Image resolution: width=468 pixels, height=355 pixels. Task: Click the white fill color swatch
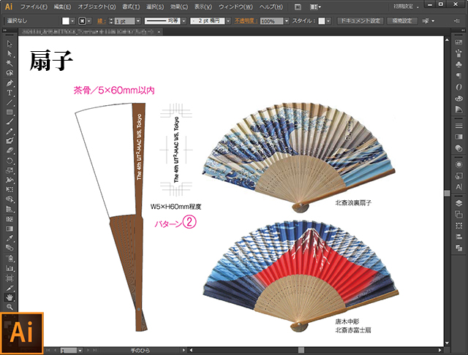coord(66,21)
